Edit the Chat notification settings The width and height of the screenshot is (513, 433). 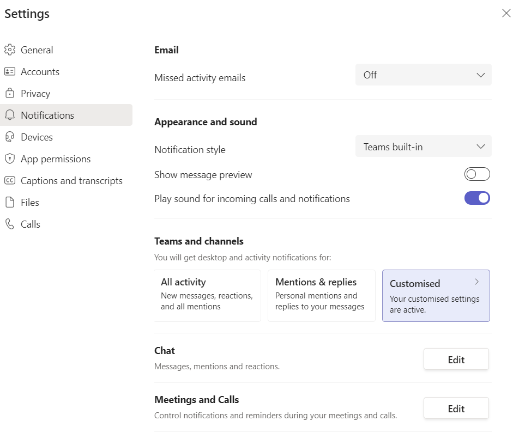coord(456,359)
